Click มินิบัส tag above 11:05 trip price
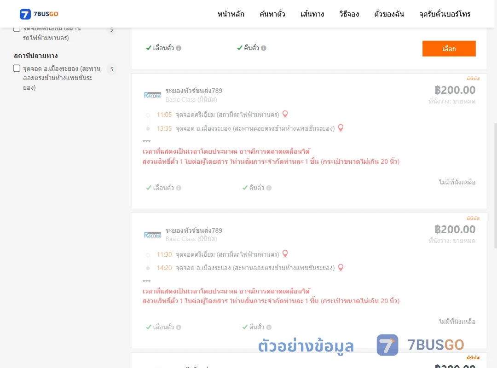The height and width of the screenshot is (368, 497). [473, 78]
